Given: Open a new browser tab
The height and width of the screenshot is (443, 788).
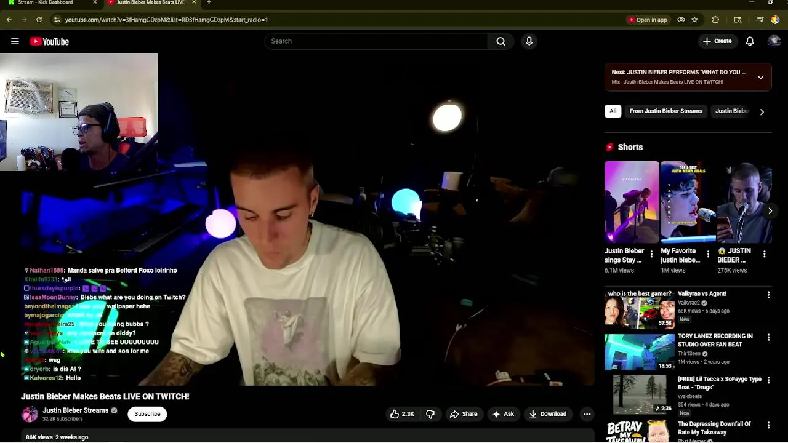Looking at the screenshot, I should pos(209,2).
